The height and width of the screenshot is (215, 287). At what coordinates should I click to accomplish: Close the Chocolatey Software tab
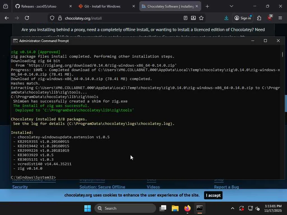coord(197,6)
